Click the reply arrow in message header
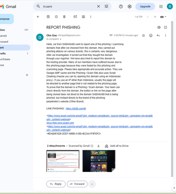This screenshot has width=176, height=194. (158, 35)
